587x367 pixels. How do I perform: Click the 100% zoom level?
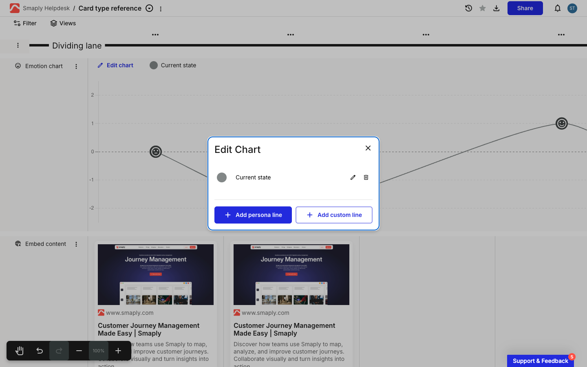pyautogui.click(x=99, y=351)
